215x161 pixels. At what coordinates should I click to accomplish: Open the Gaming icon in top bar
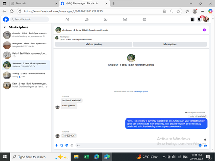click(144, 19)
